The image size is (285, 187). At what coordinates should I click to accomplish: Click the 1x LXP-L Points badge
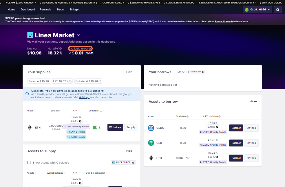tap(76, 132)
